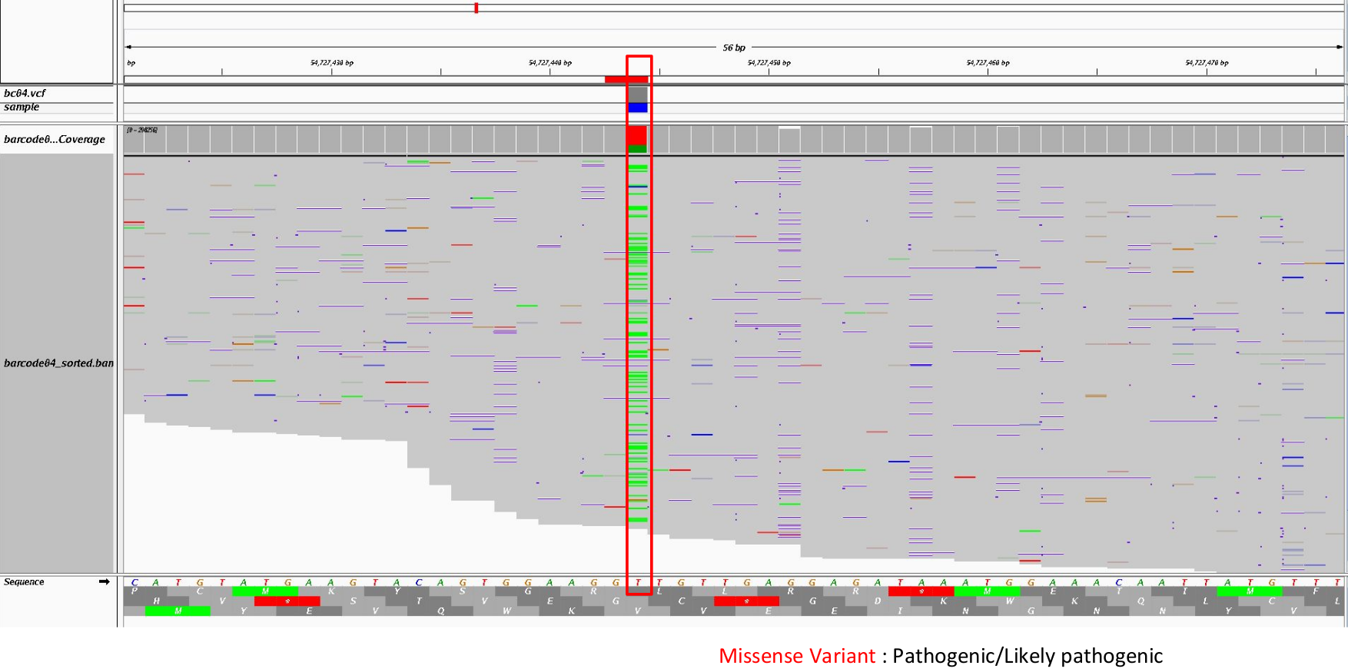This screenshot has width=1348, height=672.
Task: Click the F amino acid in translation row
Action: [x=1315, y=591]
